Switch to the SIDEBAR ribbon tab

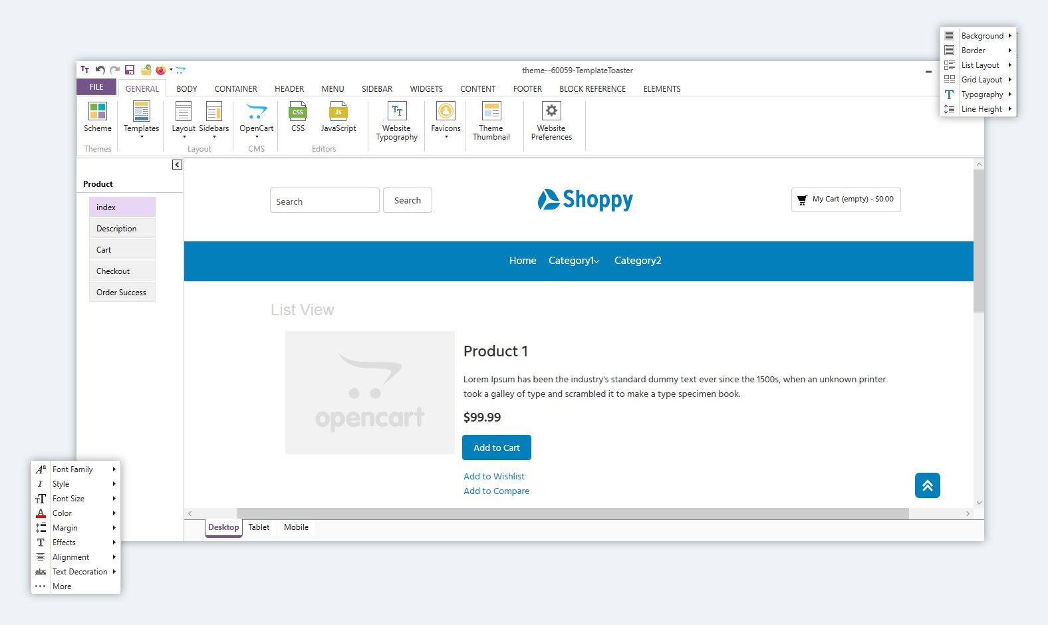(x=377, y=88)
